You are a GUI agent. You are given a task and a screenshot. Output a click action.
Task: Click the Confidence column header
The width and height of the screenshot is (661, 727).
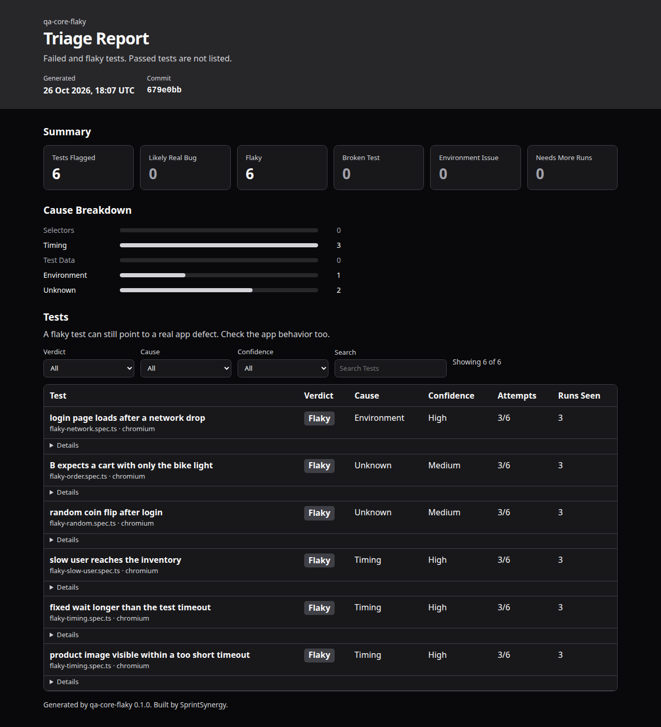tap(451, 396)
